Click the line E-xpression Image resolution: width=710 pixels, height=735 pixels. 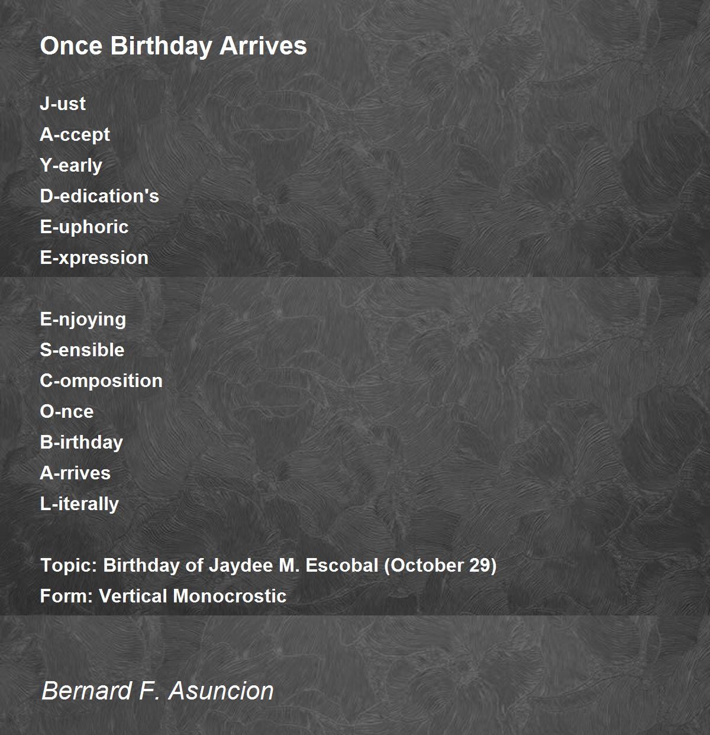coord(94,258)
